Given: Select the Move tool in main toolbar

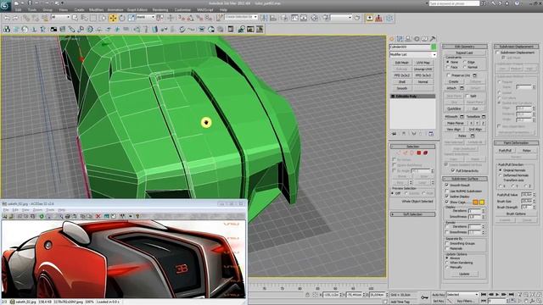Looking at the screenshot, I should click(x=113, y=18).
